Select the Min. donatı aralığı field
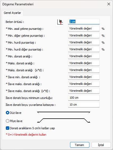Viewport: 113px width, 150px height. click(84, 56)
